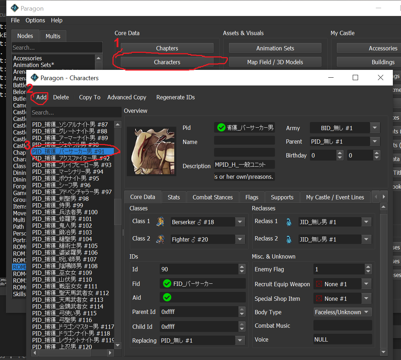Viewport: 401px width, 360px height.
Task: Click the green checkmark in the Fid field
Action: tap(167, 283)
